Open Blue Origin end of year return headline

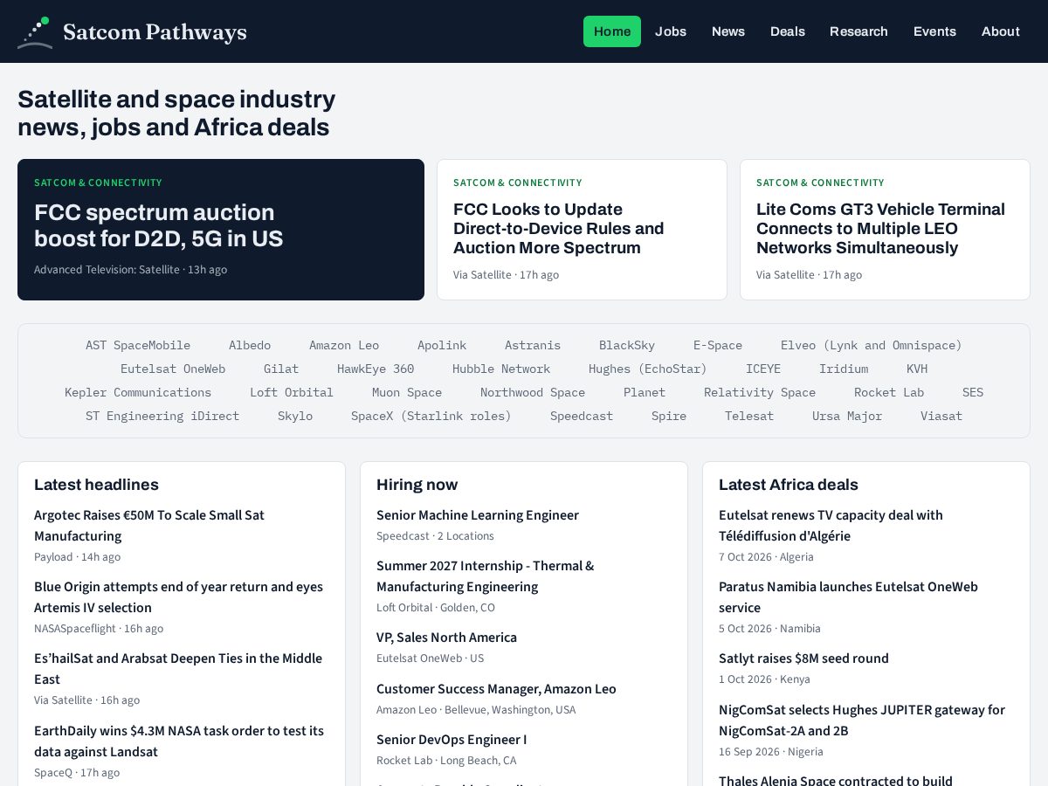click(x=178, y=597)
